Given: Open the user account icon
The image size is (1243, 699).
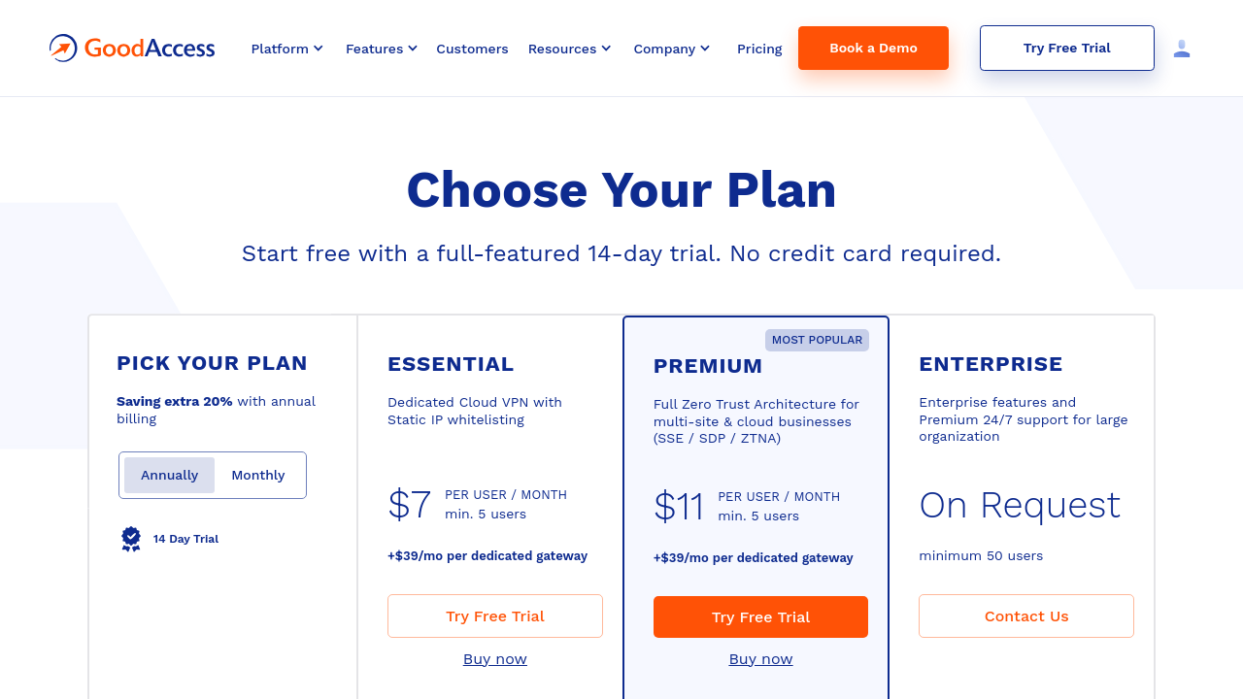Looking at the screenshot, I should tap(1182, 49).
